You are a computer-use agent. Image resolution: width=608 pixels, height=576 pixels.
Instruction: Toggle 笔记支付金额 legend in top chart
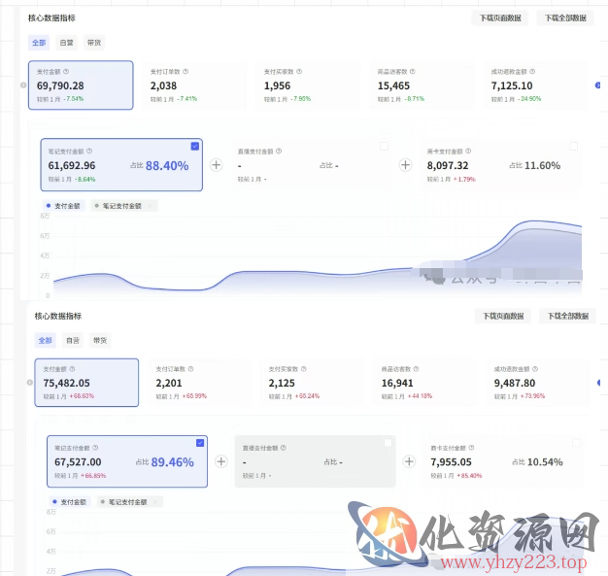[118, 206]
